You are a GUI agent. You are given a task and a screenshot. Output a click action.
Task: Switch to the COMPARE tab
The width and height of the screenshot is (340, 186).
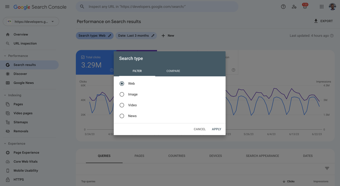(x=173, y=71)
